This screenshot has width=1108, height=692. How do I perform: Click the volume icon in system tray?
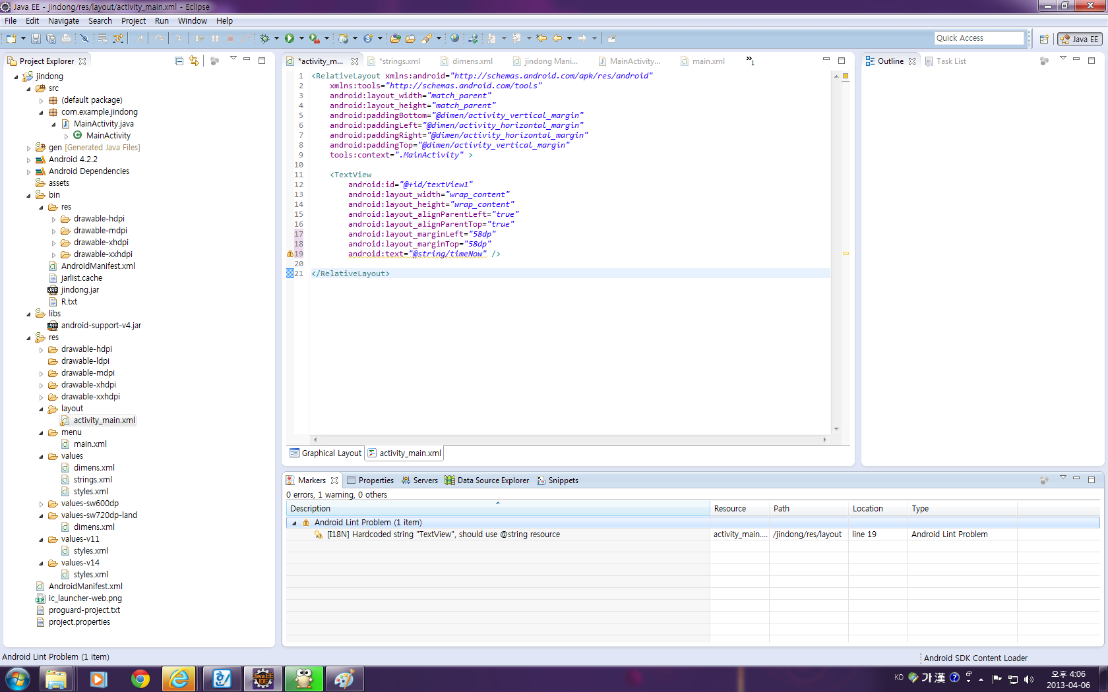pyautogui.click(x=1029, y=679)
